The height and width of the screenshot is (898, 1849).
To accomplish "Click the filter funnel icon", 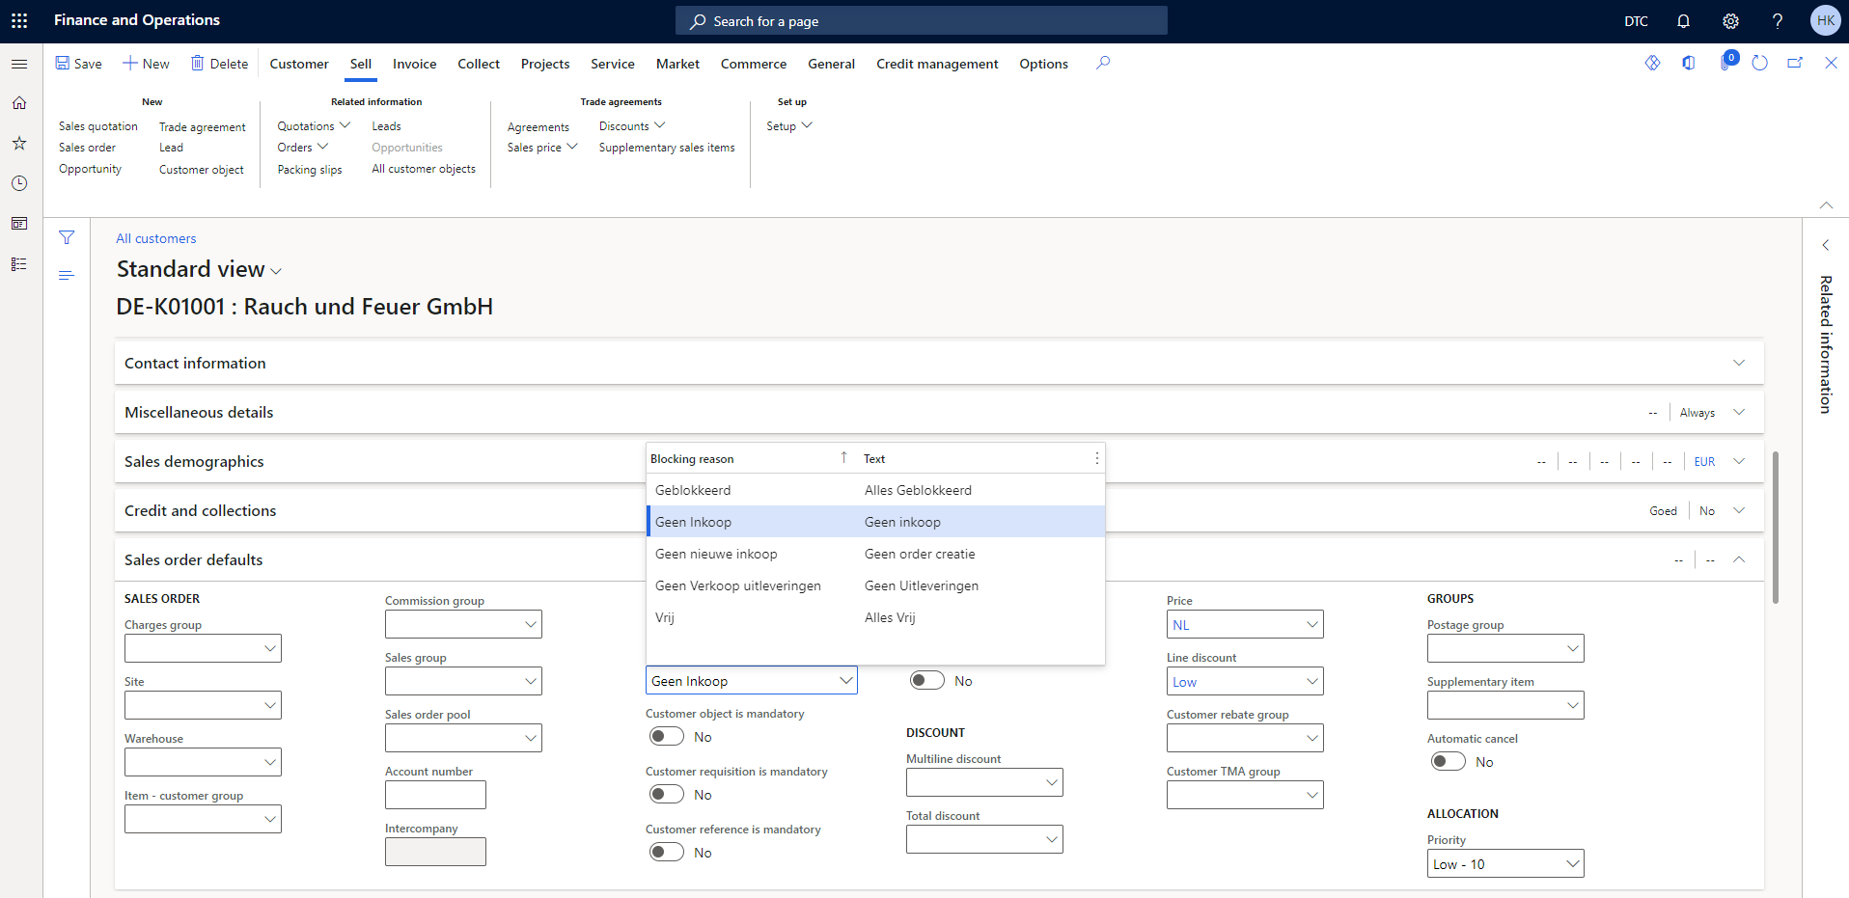I will (x=67, y=237).
